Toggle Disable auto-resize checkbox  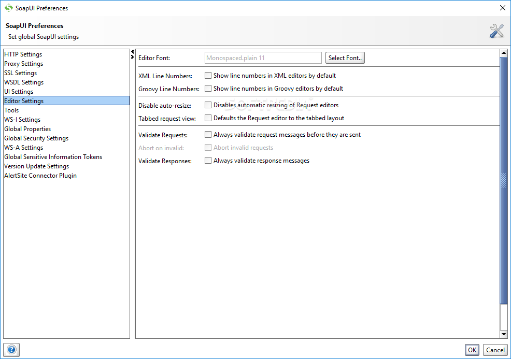pyautogui.click(x=208, y=105)
